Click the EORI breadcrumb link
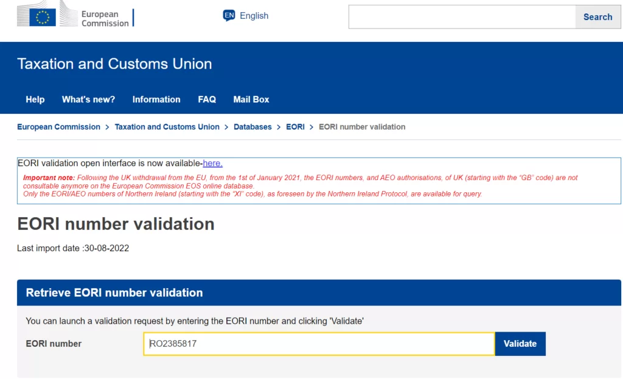This screenshot has height=379, width=623. (x=295, y=127)
